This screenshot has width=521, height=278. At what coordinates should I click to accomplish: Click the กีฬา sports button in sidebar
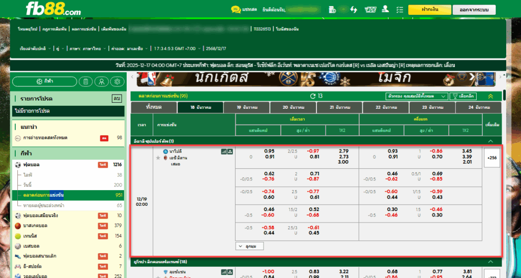click(45, 82)
